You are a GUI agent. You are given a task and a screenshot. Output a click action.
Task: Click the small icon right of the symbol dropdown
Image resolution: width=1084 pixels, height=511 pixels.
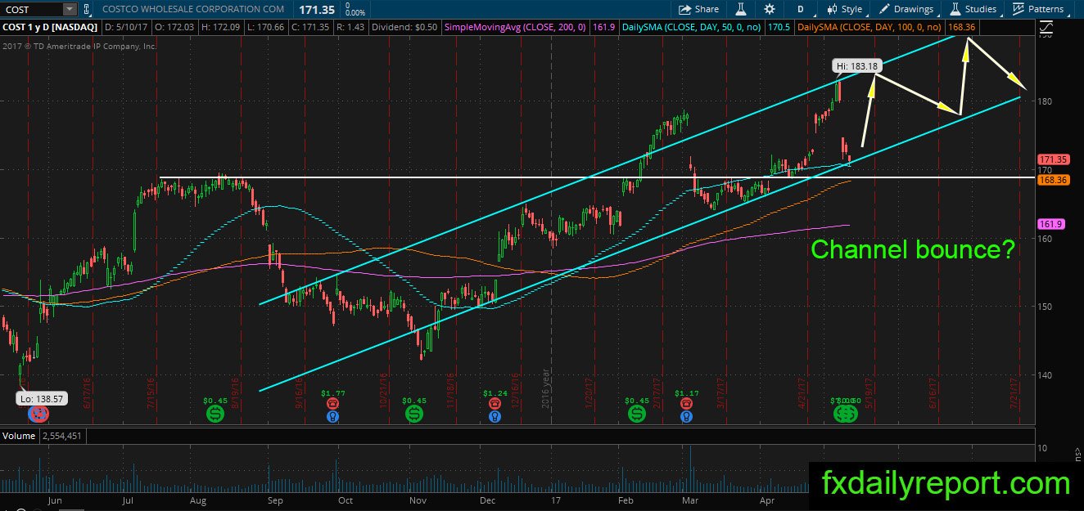coord(88,9)
